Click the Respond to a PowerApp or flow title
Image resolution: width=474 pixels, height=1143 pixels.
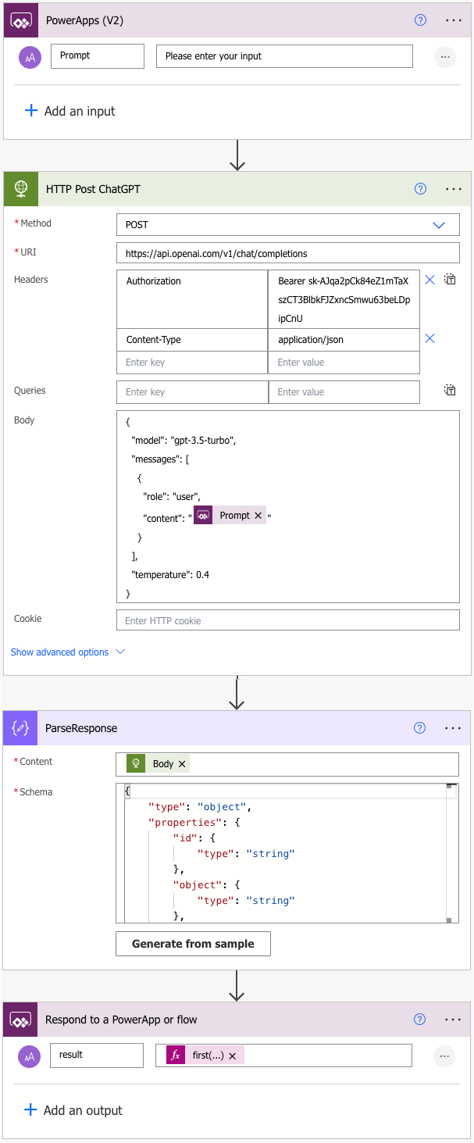[121, 1020]
